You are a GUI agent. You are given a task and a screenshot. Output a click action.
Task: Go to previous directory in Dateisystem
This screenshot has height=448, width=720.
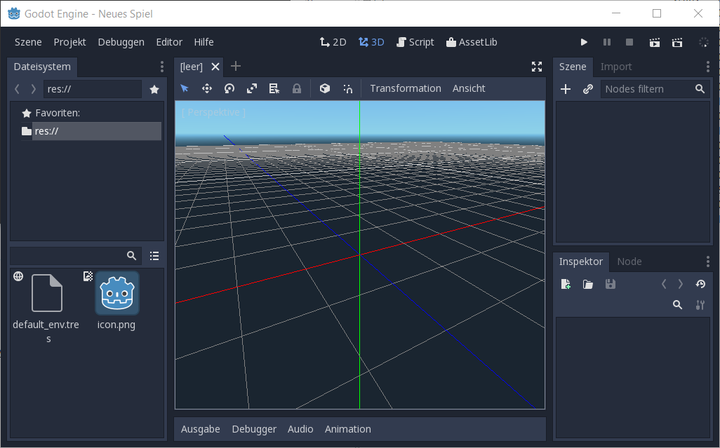click(17, 89)
